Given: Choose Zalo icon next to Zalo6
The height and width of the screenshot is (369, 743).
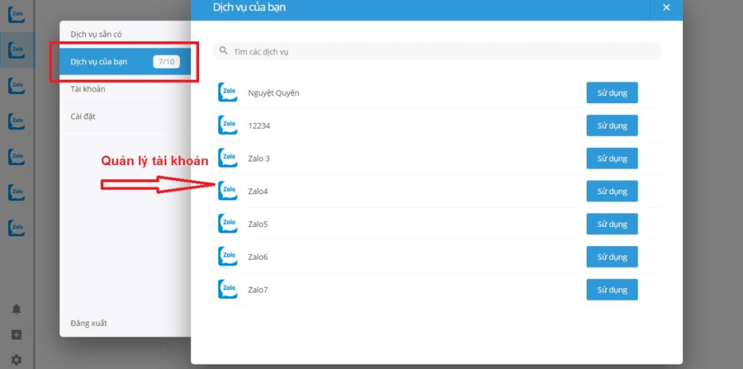Looking at the screenshot, I should tap(228, 257).
